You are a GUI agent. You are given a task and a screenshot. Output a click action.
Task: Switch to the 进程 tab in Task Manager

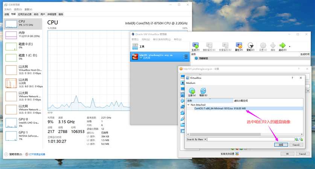click(7, 14)
